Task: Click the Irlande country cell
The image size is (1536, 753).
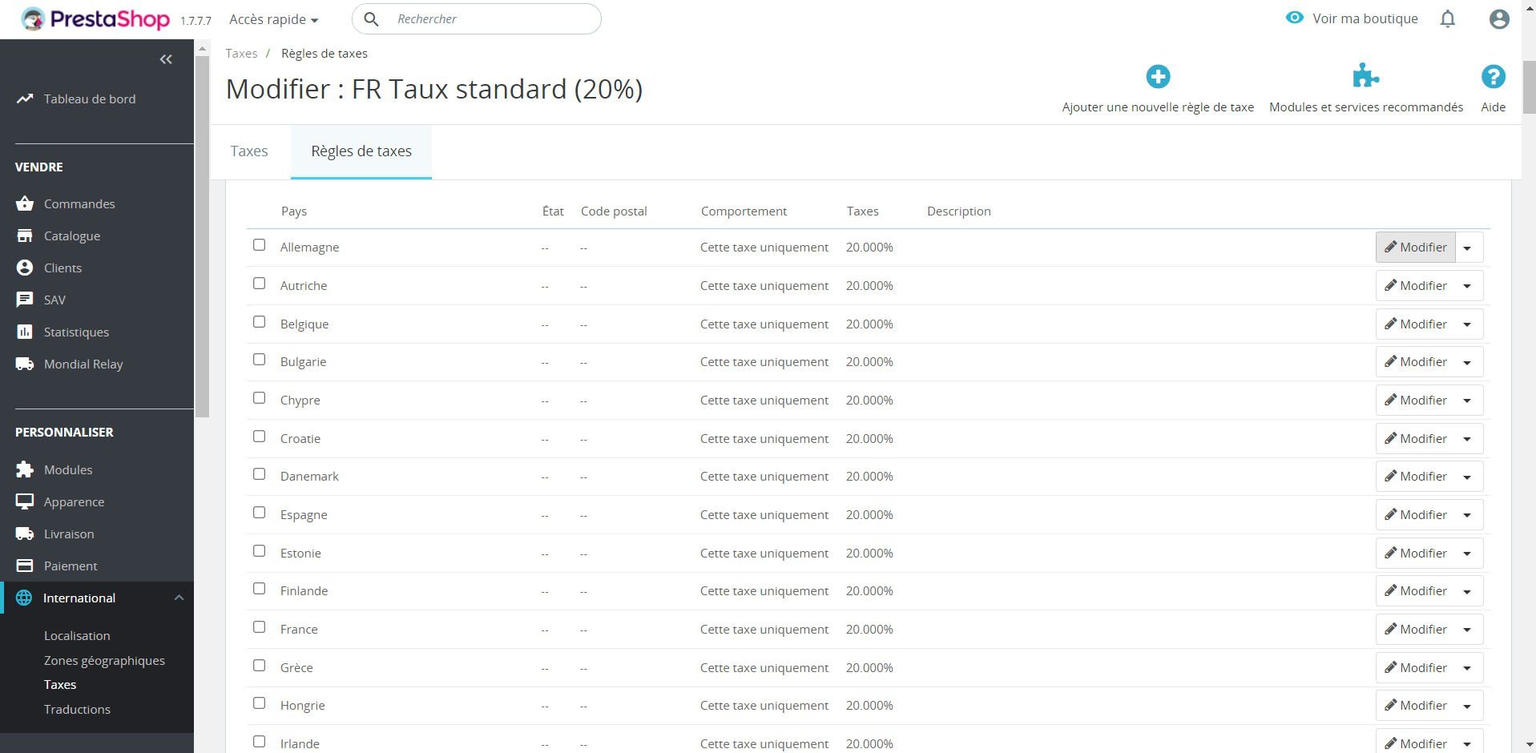Action: pos(300,743)
